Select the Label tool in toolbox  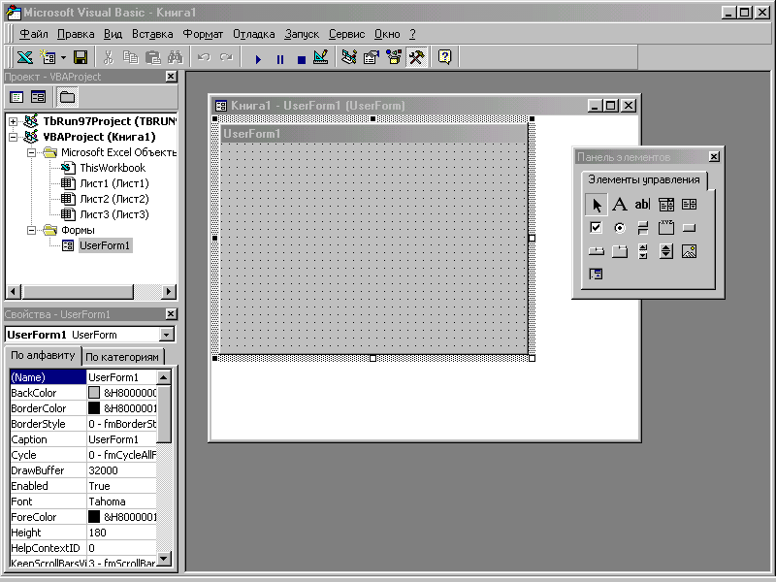click(620, 205)
